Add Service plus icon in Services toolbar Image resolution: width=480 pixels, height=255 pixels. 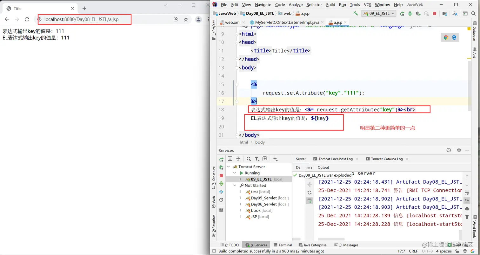click(x=275, y=159)
